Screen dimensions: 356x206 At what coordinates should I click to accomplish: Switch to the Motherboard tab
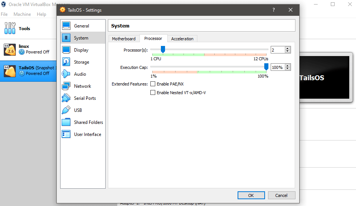[124, 39]
